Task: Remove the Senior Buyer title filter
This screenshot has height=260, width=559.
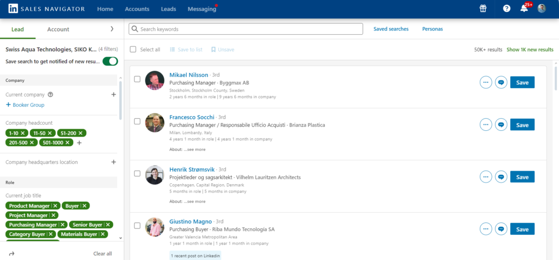Action: (108, 225)
